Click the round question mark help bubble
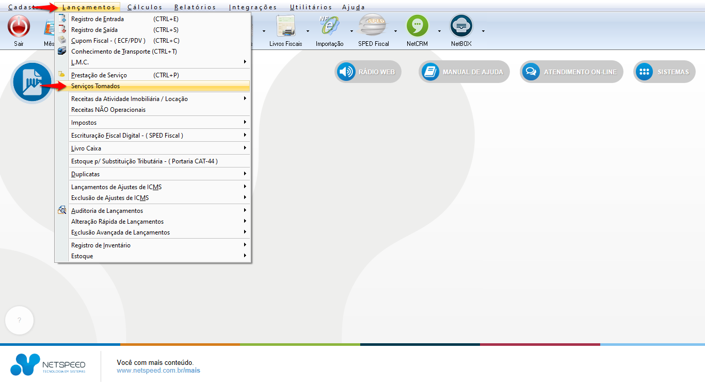Viewport: 705px width, 385px height. 19,320
